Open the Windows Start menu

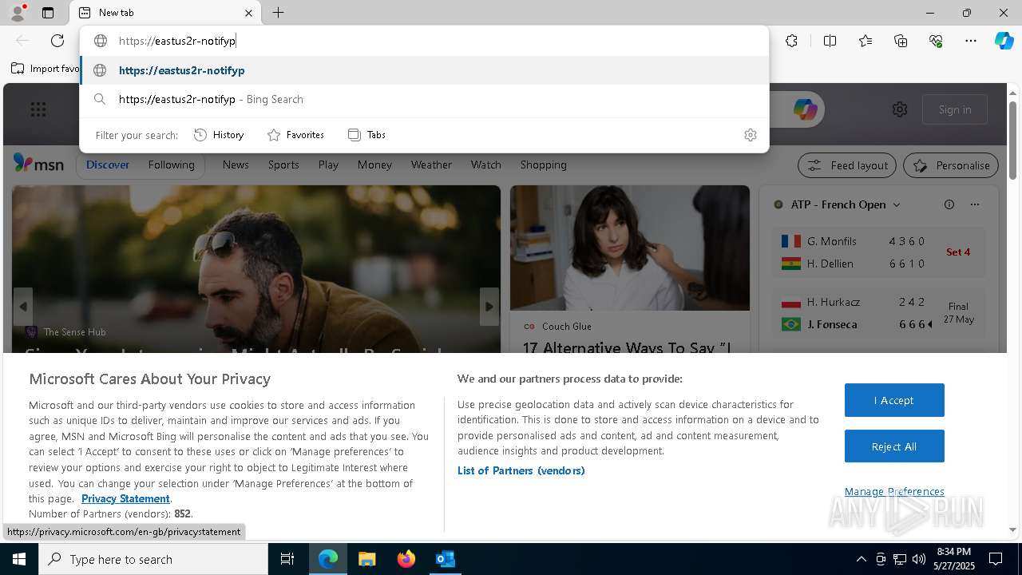pos(19,559)
